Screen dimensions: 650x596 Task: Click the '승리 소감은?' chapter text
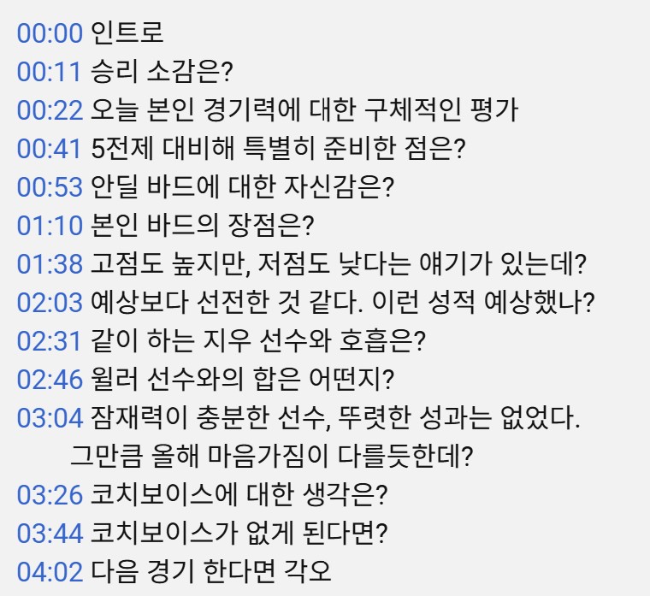click(161, 72)
